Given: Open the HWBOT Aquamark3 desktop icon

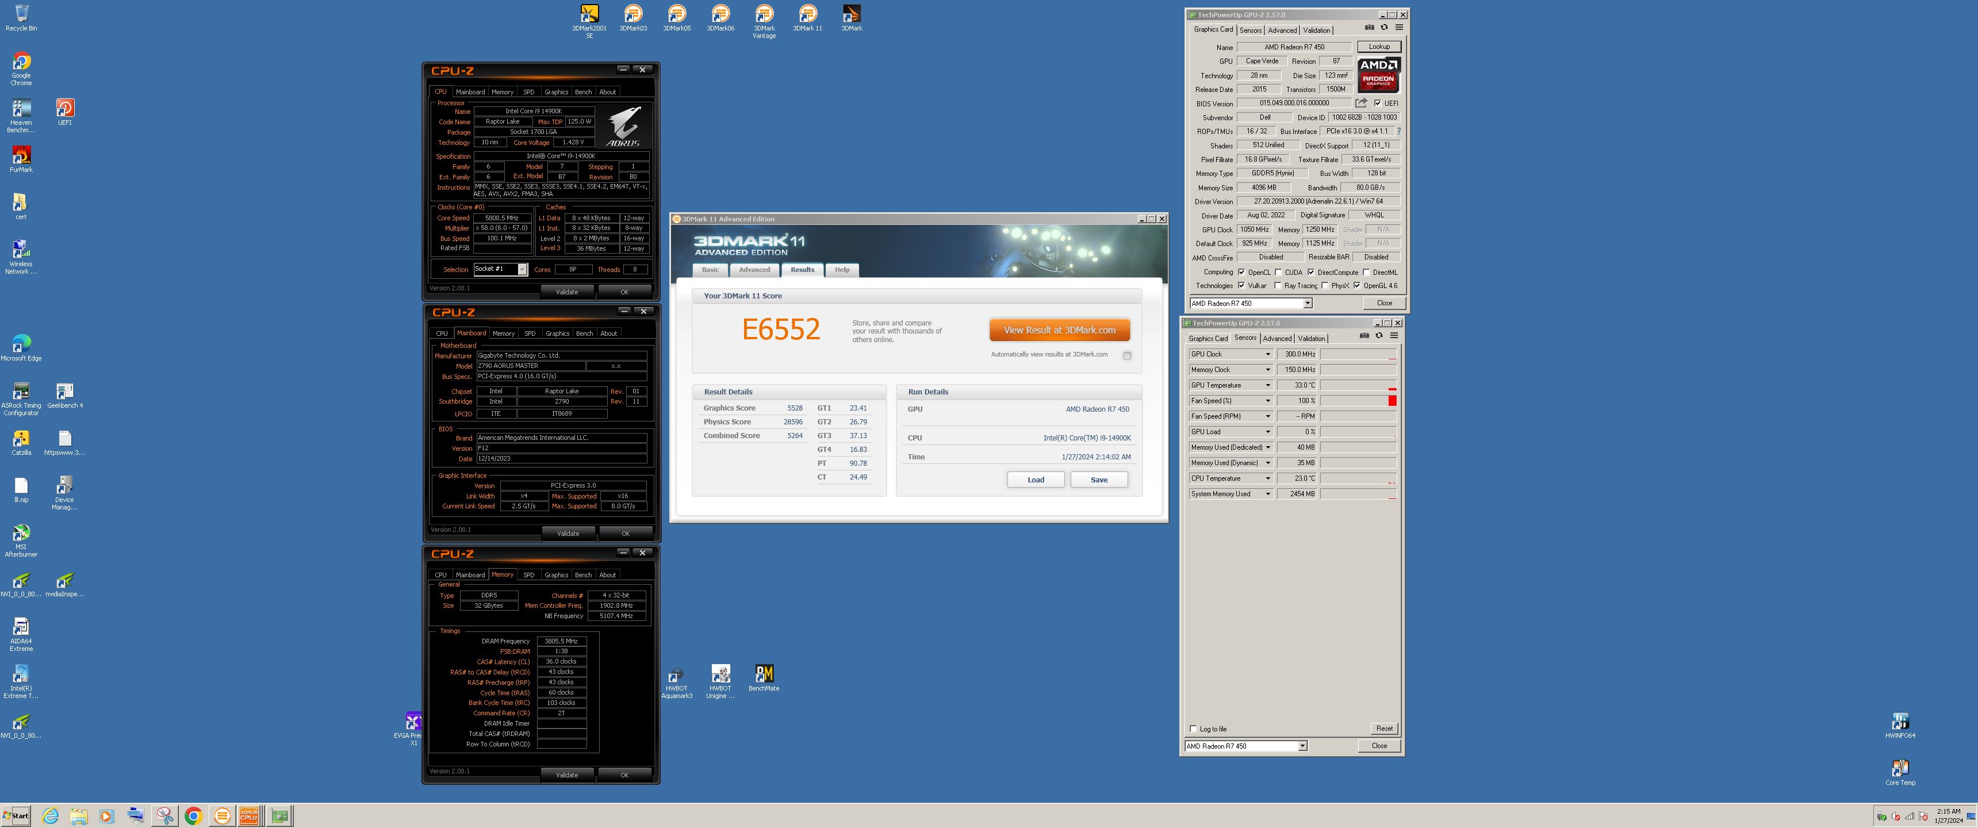Looking at the screenshot, I should pos(676,682).
